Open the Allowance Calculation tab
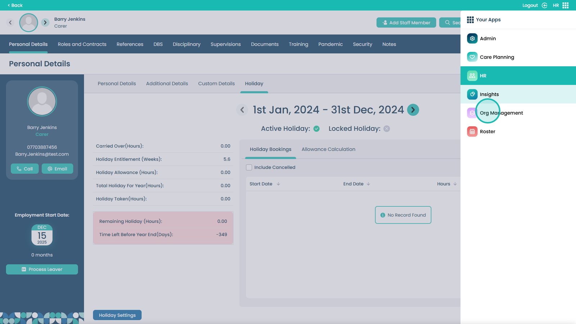The image size is (576, 324). (x=328, y=149)
